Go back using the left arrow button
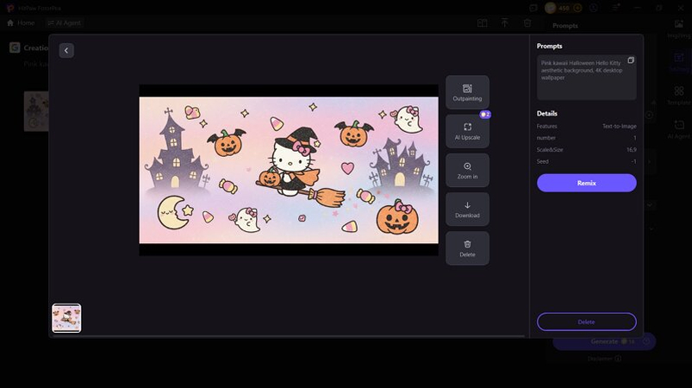The width and height of the screenshot is (692, 388). tap(66, 50)
